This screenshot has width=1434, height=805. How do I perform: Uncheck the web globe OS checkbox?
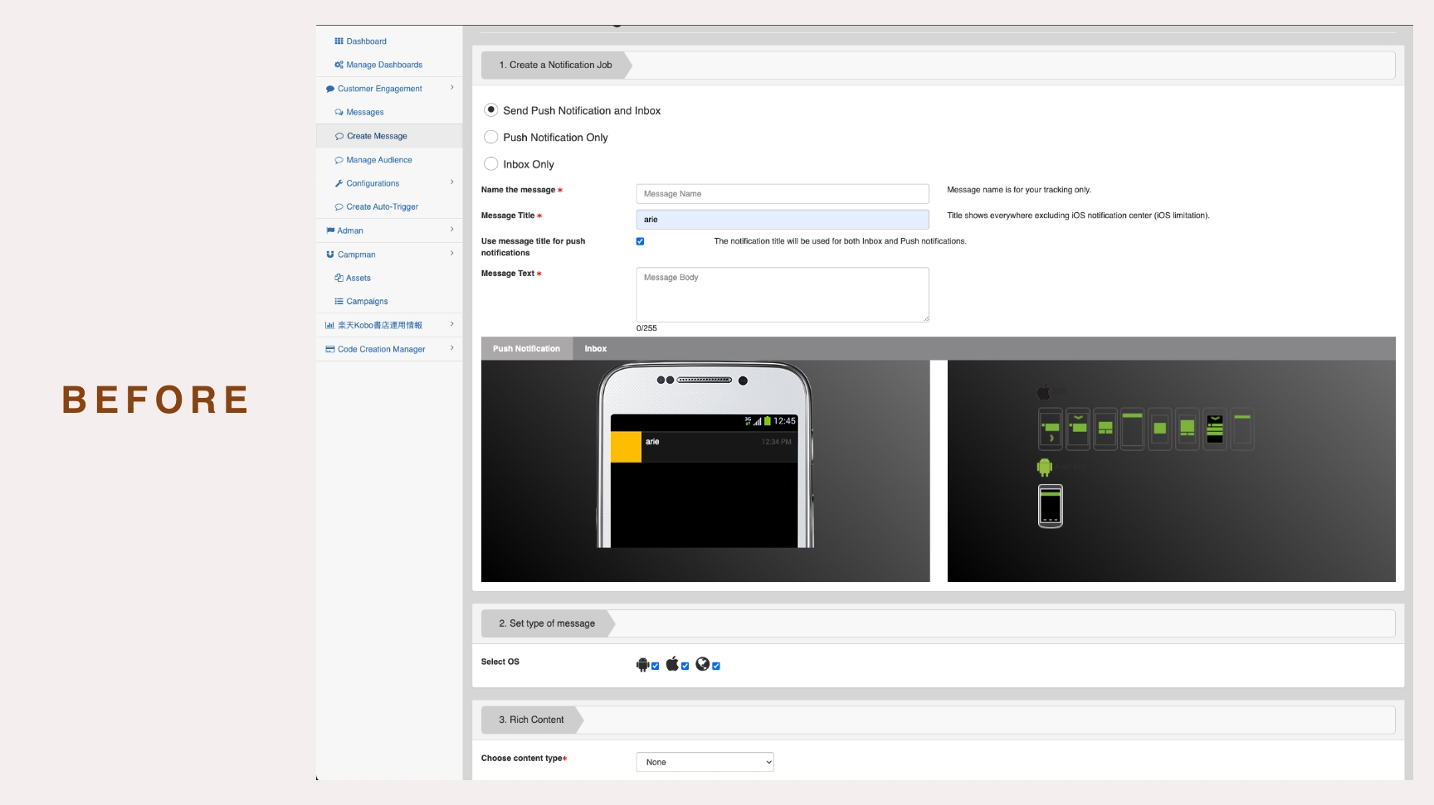click(x=716, y=666)
